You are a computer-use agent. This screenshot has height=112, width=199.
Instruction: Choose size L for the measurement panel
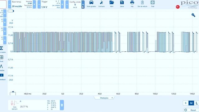tap(197, 103)
